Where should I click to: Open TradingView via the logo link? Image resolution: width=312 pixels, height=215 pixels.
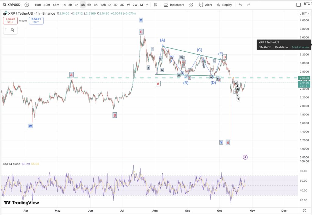tap(22, 203)
